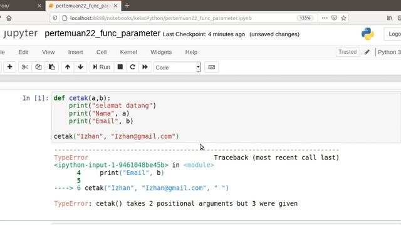Switch to pertemuan22_func_parameter browser tab

83,6
